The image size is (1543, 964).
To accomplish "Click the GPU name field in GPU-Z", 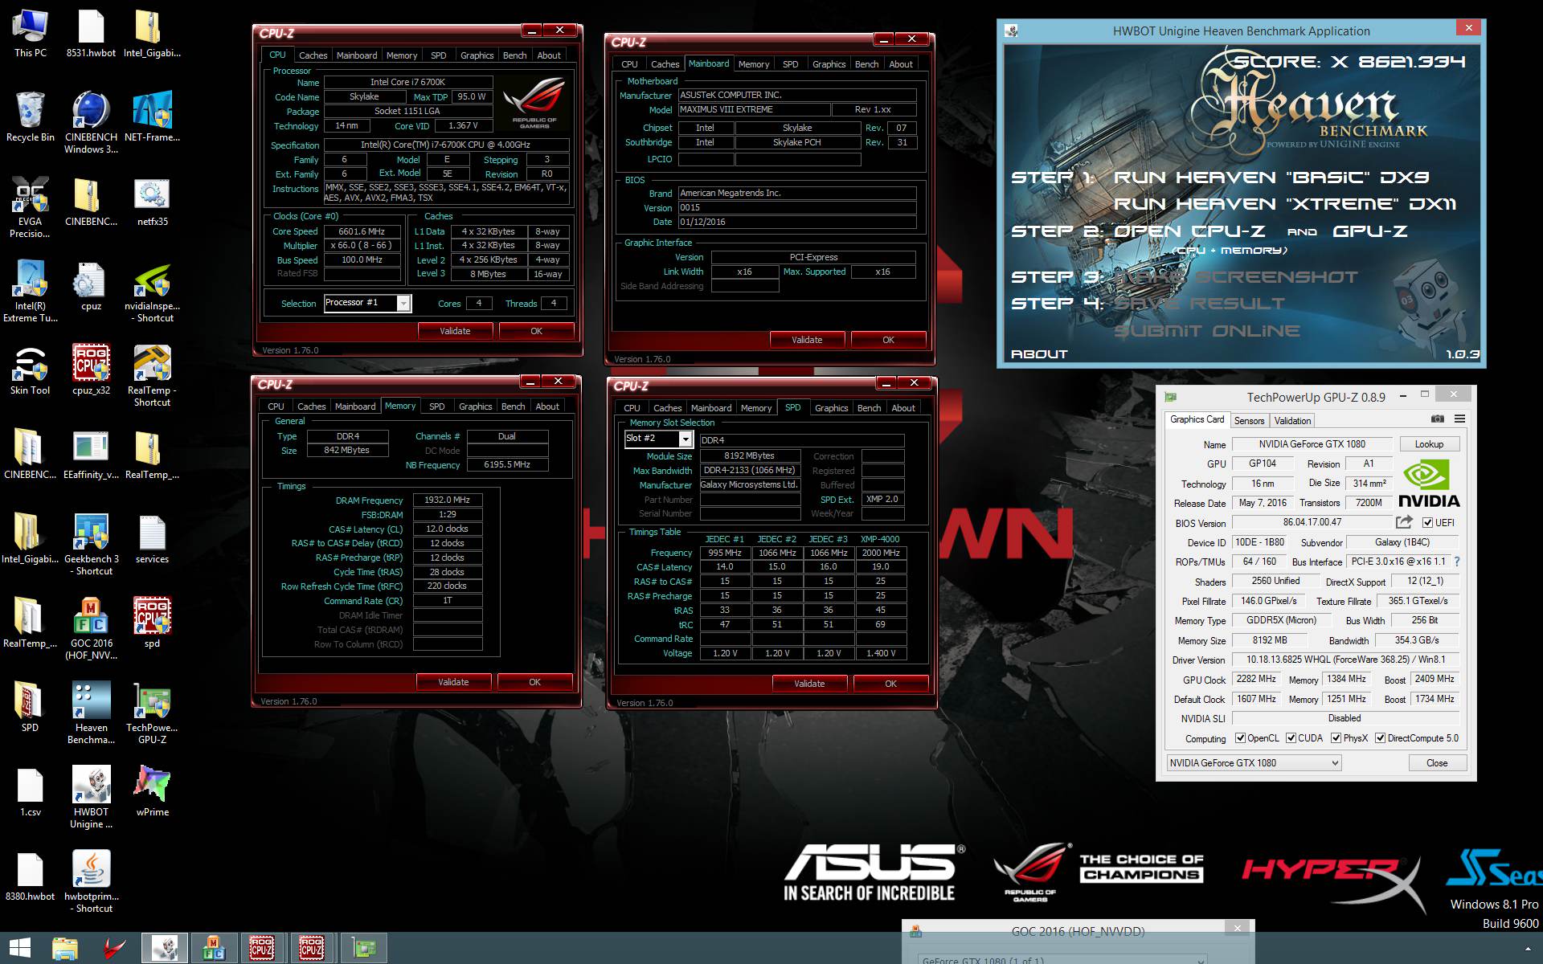I will (1312, 444).
